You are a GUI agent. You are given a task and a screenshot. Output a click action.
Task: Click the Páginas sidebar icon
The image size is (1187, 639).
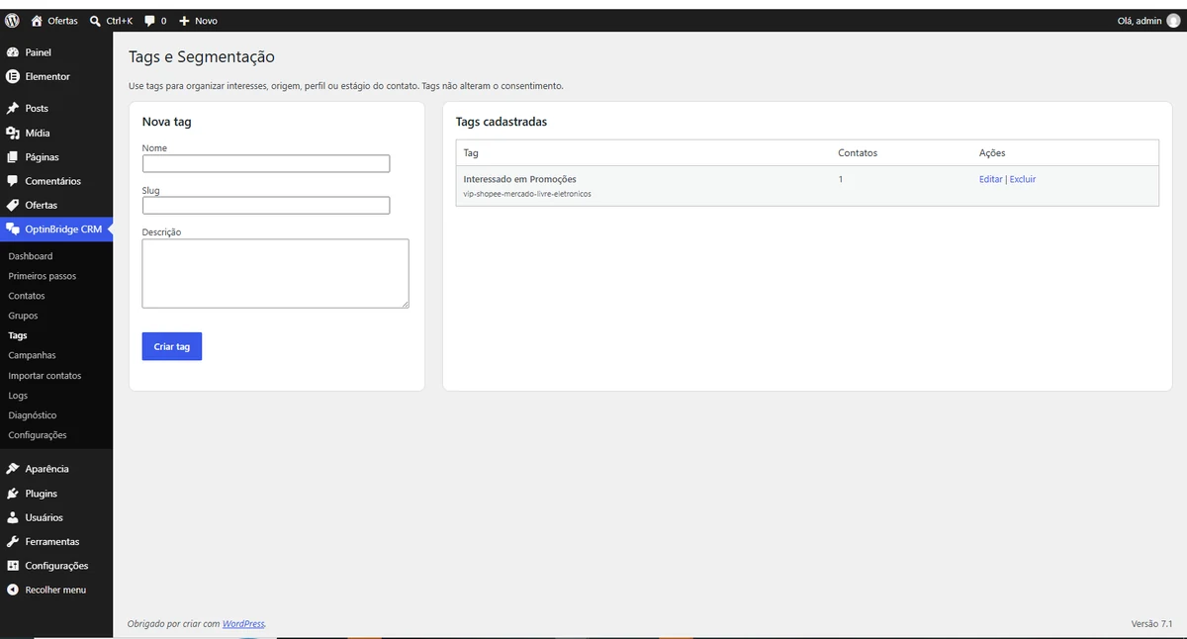click(13, 157)
